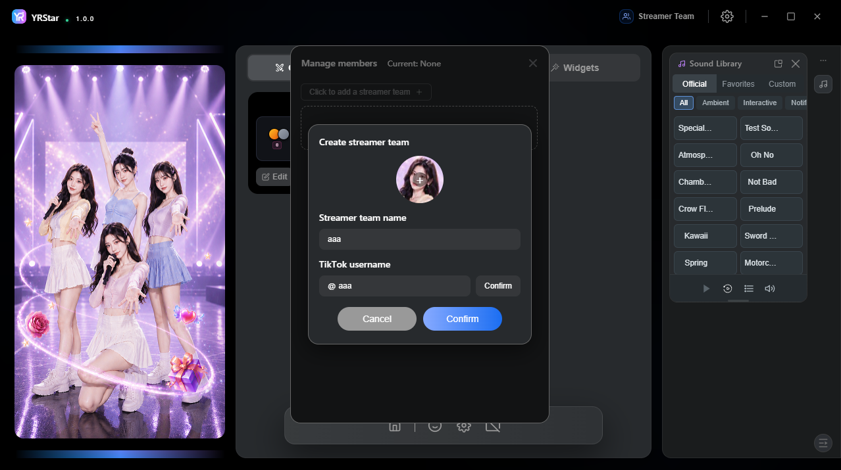
Task: Click the Sound Library music note icon
Action: 682,64
